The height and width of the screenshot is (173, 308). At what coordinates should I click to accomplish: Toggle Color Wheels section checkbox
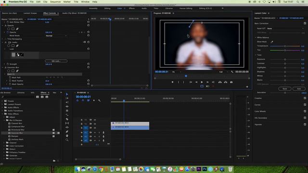click(305, 111)
